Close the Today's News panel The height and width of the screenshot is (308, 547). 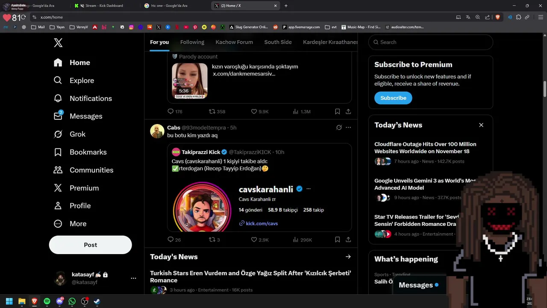[481, 125]
